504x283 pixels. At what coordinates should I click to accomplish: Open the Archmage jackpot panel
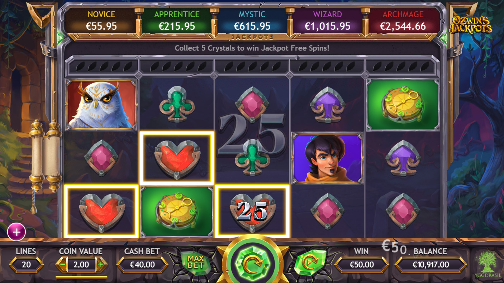403,20
